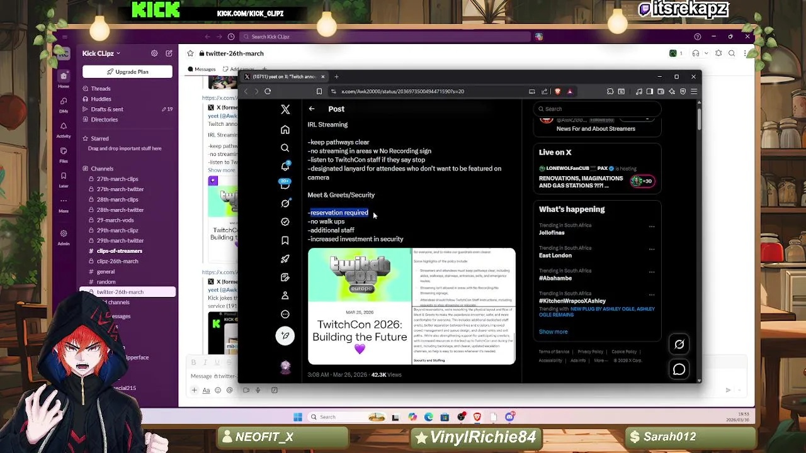The image size is (806, 453).
Task: Open Slack Later in left rail
Action: coord(64,179)
